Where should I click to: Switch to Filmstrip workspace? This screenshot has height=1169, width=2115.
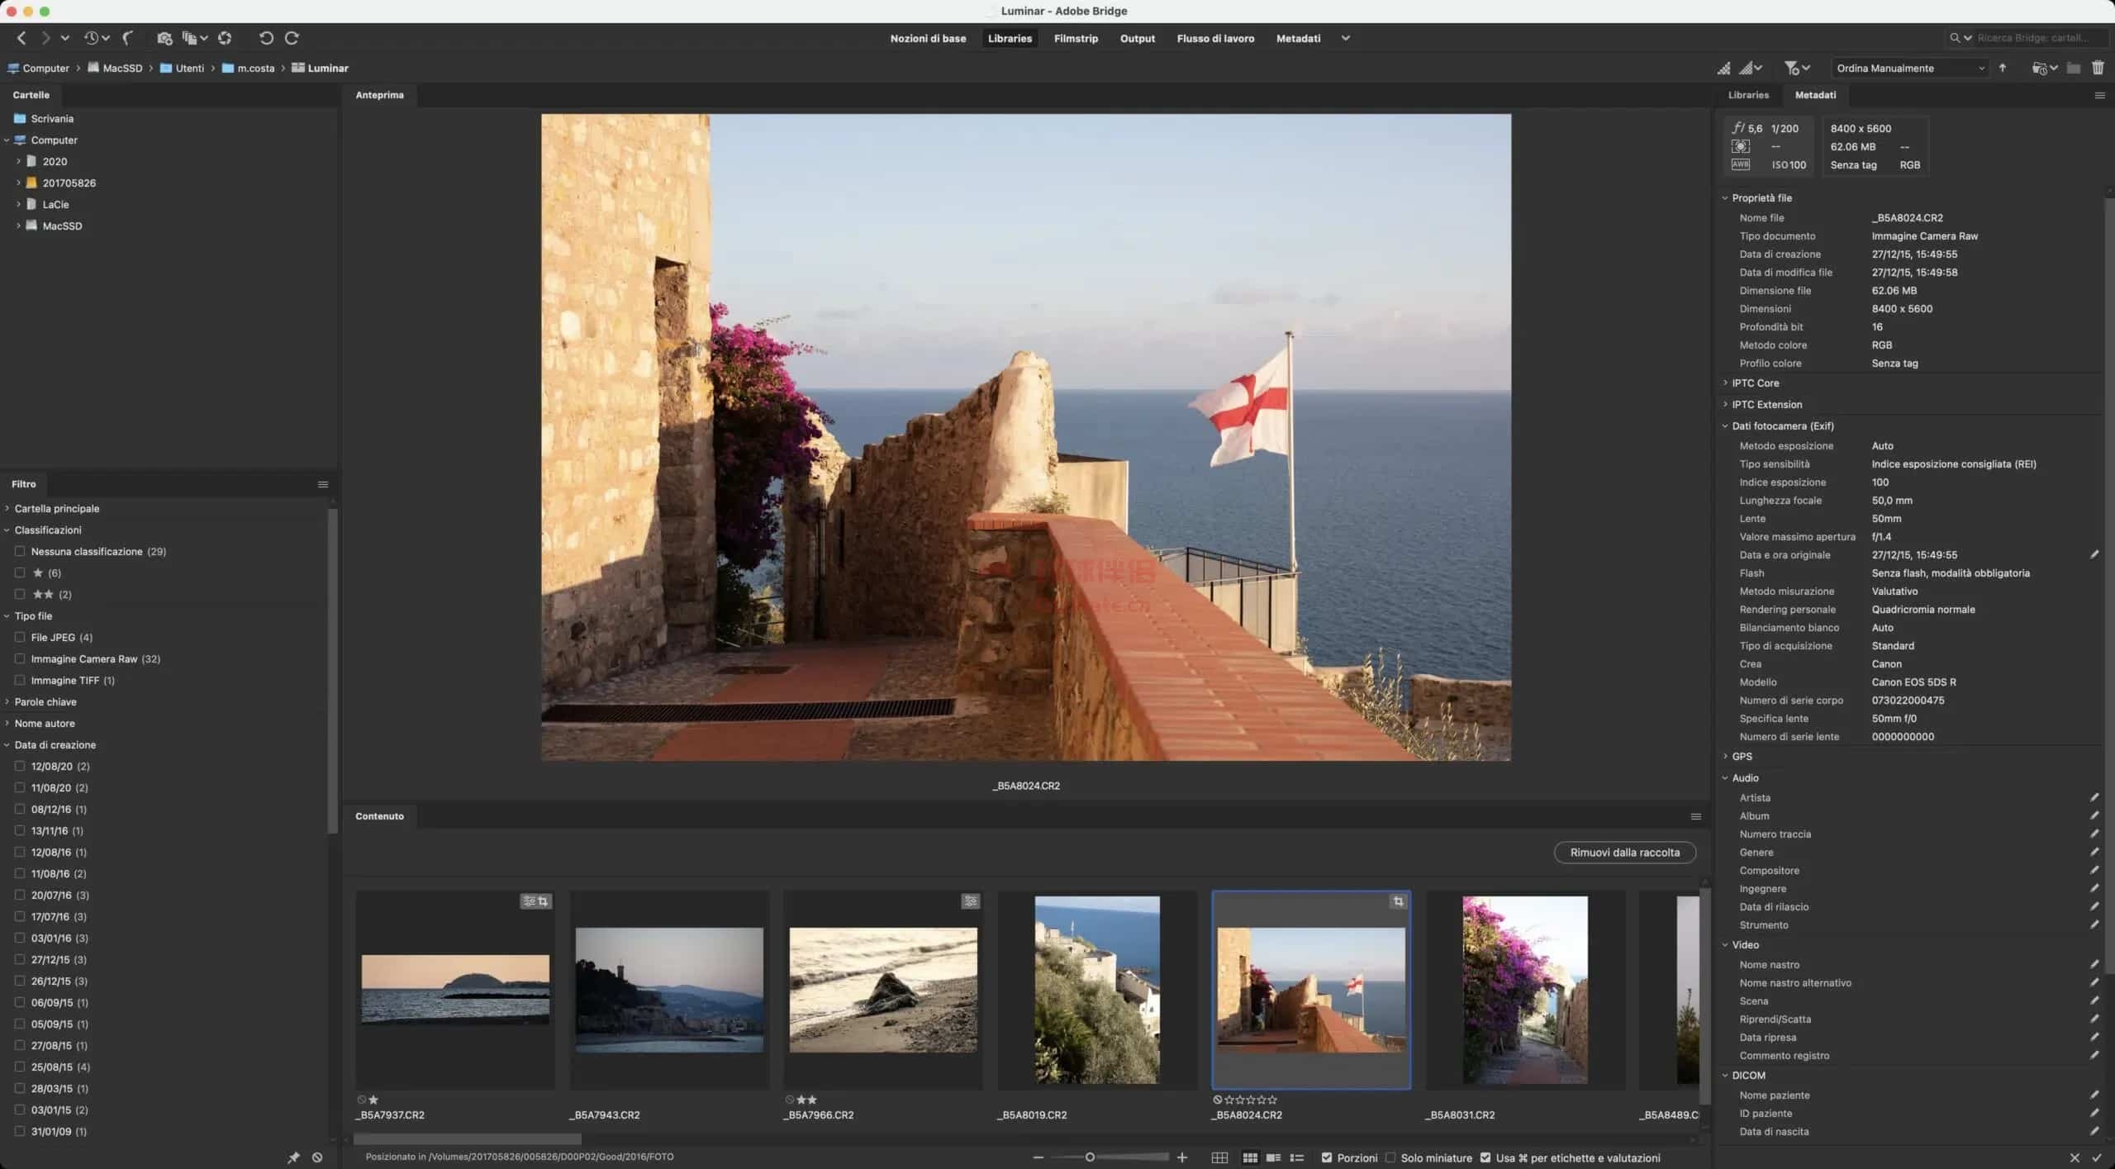click(x=1076, y=38)
